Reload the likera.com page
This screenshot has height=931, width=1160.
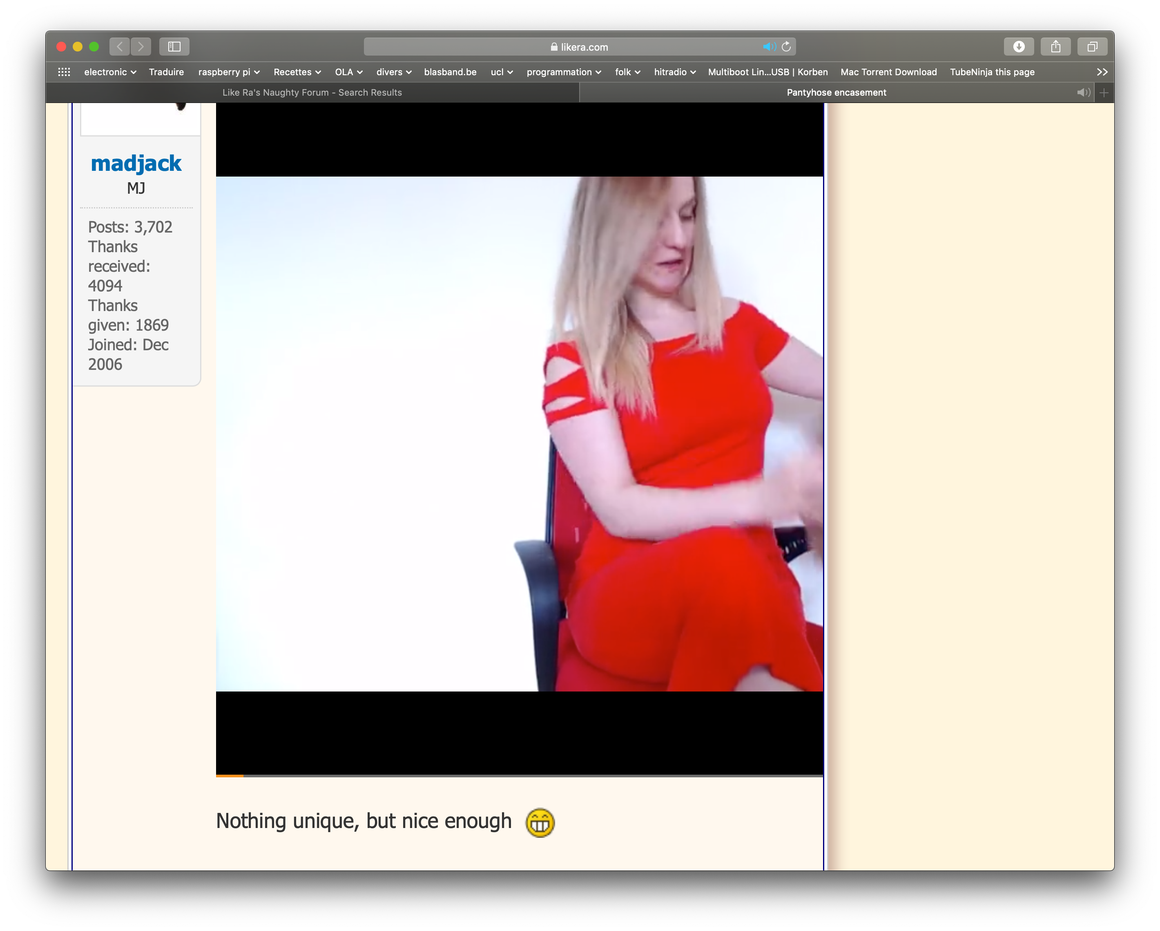tap(786, 47)
